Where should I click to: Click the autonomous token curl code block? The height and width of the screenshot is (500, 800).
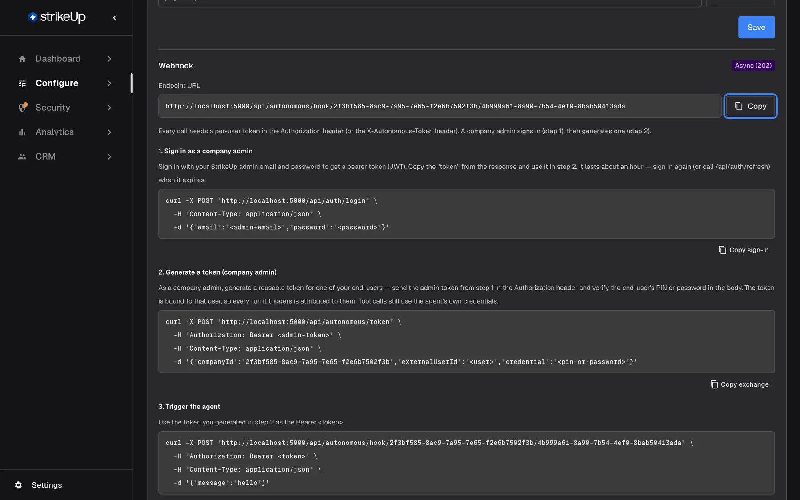(466, 341)
